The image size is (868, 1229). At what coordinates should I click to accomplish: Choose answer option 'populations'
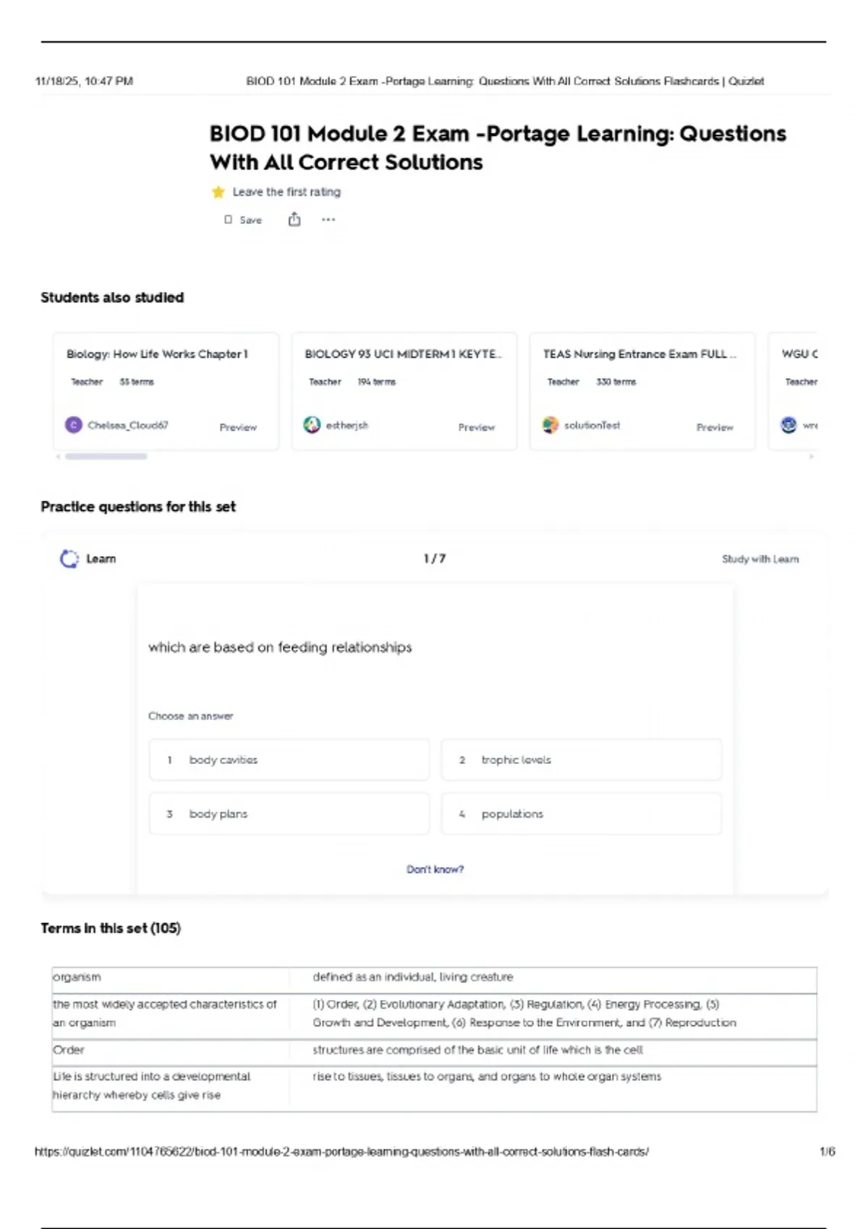pyautogui.click(x=582, y=814)
